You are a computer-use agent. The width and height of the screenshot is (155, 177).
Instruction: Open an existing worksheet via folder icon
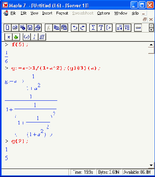[x=15, y=28]
